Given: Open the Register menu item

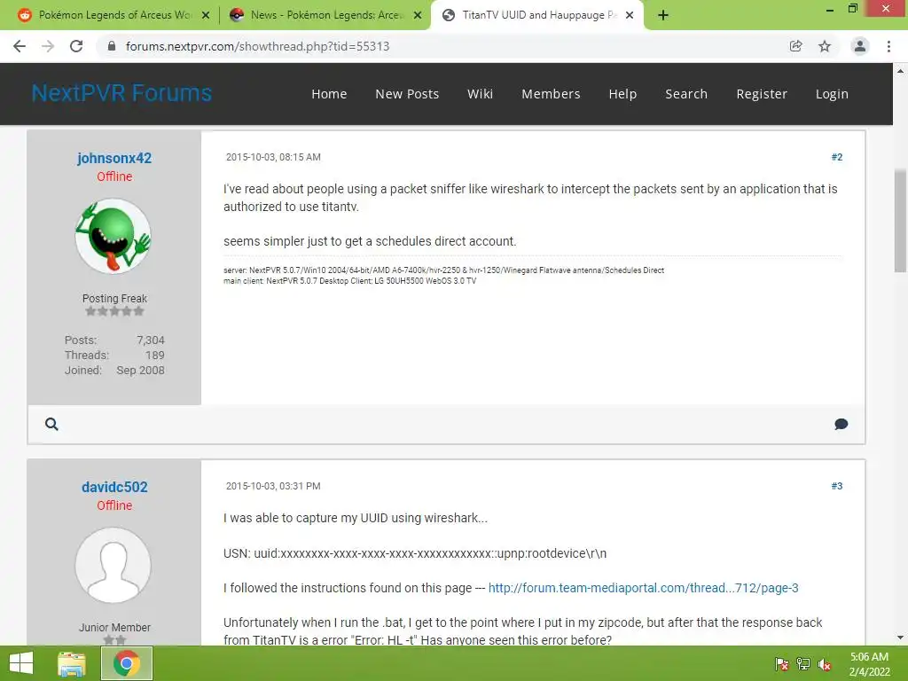Looking at the screenshot, I should 762,94.
